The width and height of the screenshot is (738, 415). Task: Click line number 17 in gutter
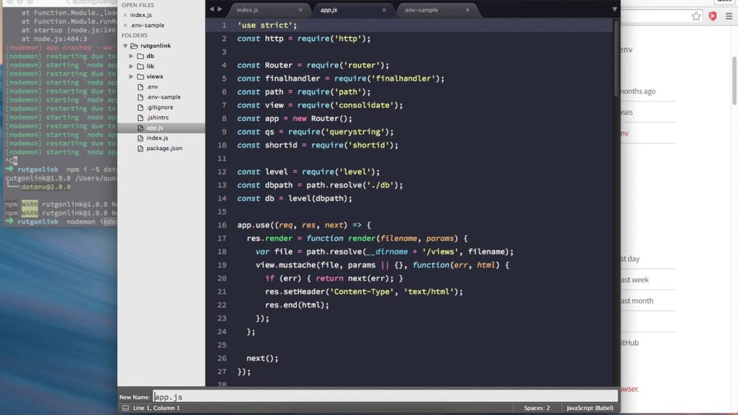coord(222,238)
